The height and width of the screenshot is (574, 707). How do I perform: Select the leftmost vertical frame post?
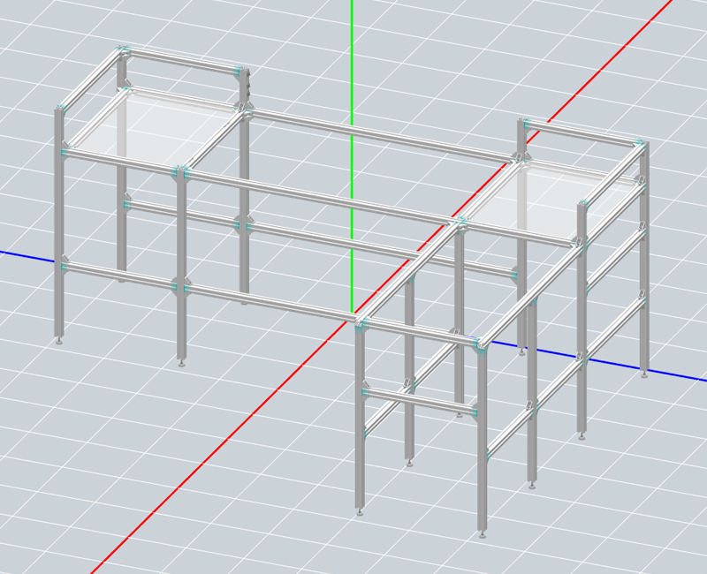tap(59, 221)
